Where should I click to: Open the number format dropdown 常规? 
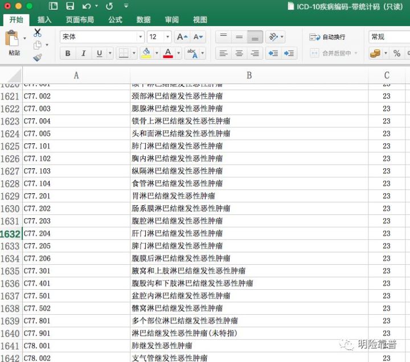pos(389,37)
